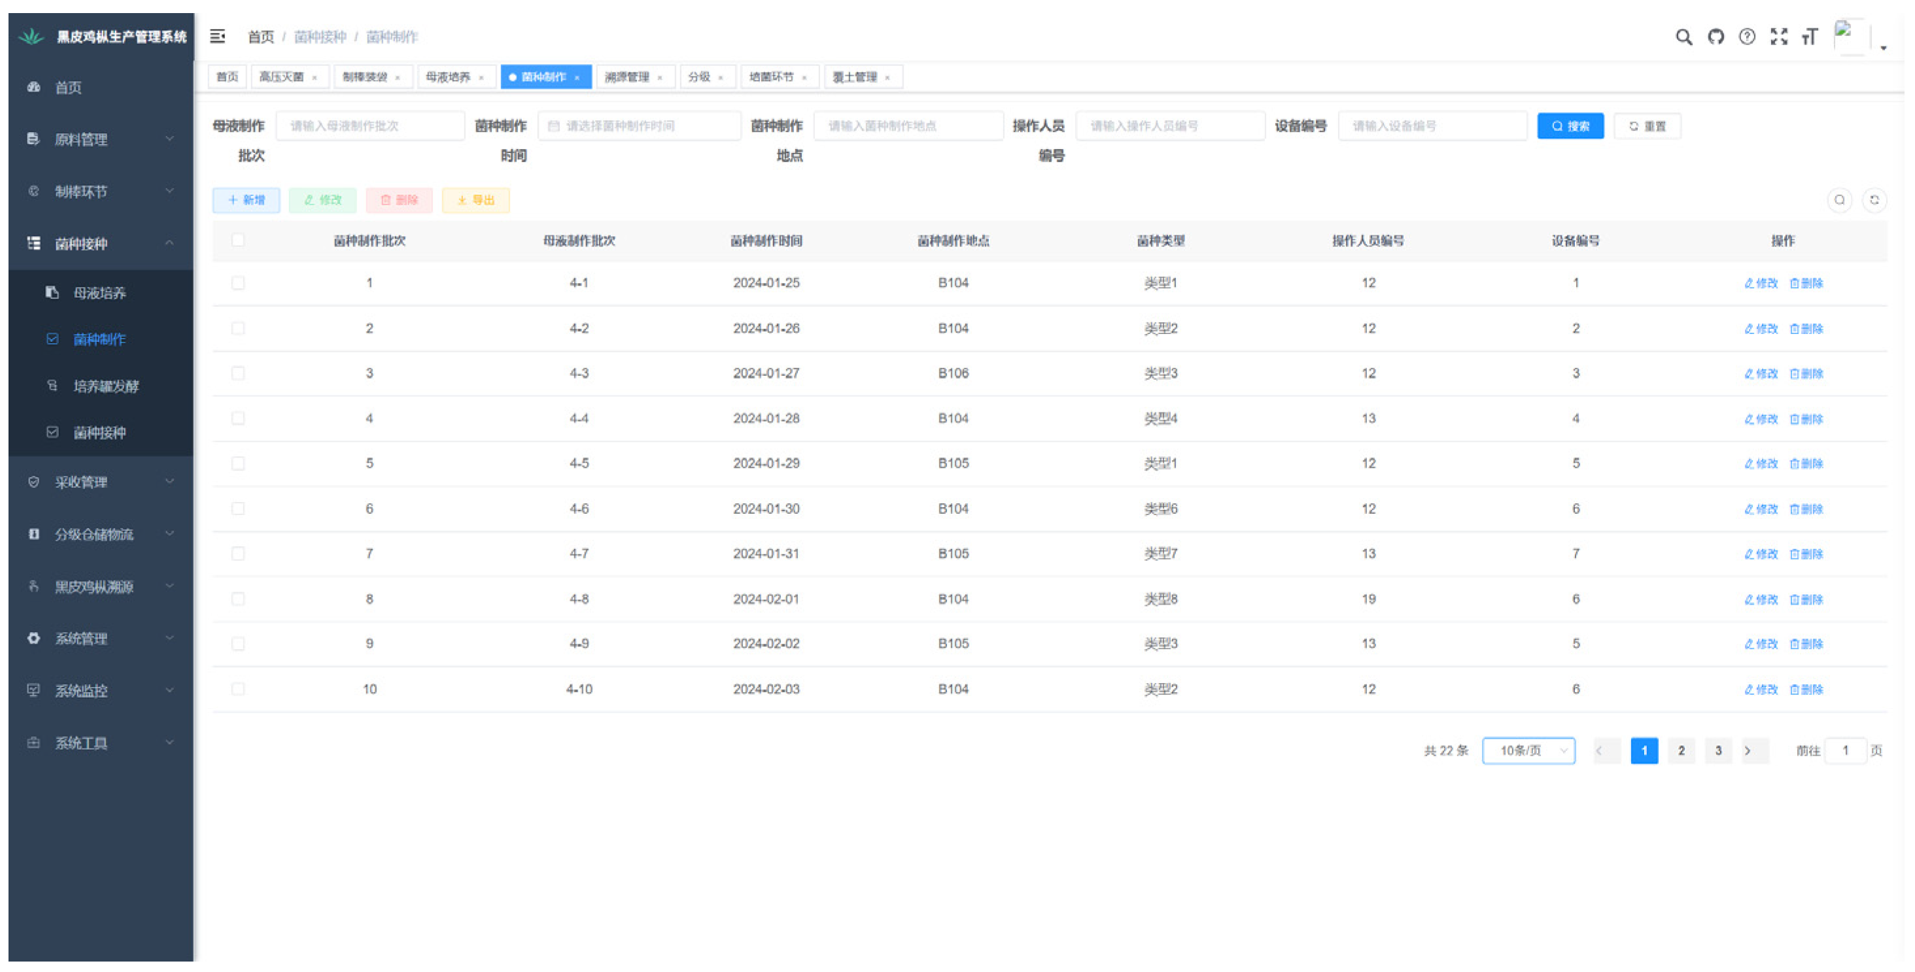1915x972 pixels.
Task: Click the 菌种制作地点 input field
Action: [x=908, y=126]
